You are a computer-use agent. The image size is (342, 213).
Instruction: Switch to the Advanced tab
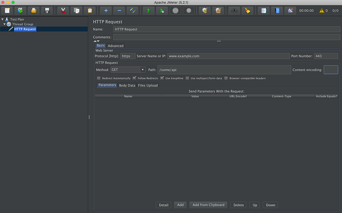click(115, 46)
